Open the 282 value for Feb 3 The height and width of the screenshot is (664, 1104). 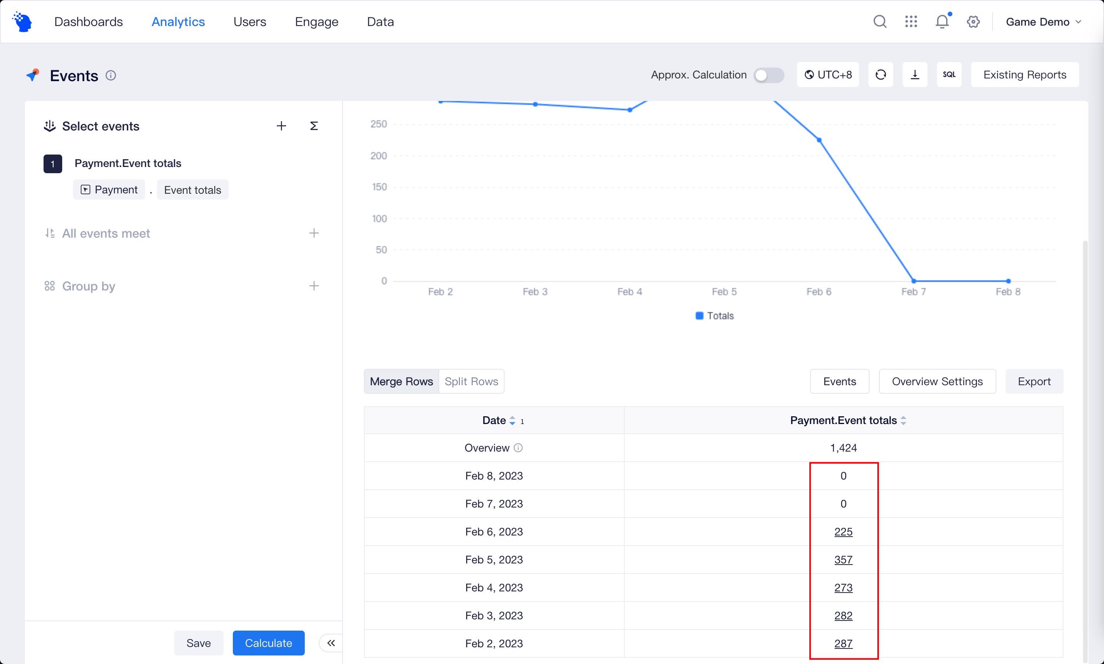(843, 616)
